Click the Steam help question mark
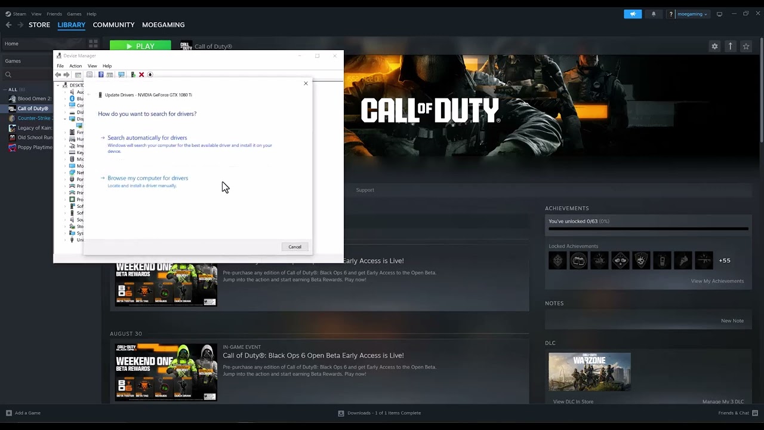This screenshot has width=764, height=430. point(671,14)
